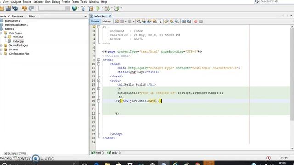Click the Redo arrow icon
Viewport: 294px width, 165px height.
pyautogui.click(x=31, y=8)
